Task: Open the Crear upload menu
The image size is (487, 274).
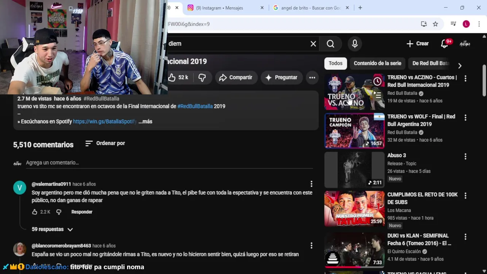Action: coord(417,44)
